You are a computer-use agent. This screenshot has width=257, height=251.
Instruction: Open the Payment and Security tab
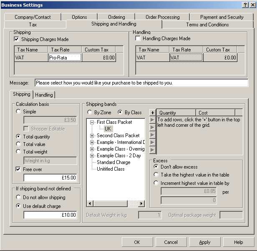222,17
